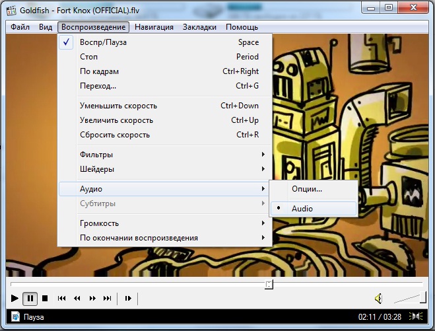Click the 02:11 / 03:28 time display
Screen dimensions: 435x331
[380, 317]
